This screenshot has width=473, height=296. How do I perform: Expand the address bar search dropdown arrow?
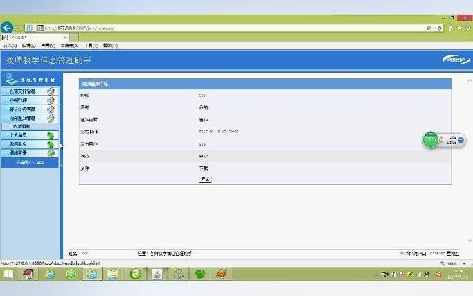click(x=434, y=28)
